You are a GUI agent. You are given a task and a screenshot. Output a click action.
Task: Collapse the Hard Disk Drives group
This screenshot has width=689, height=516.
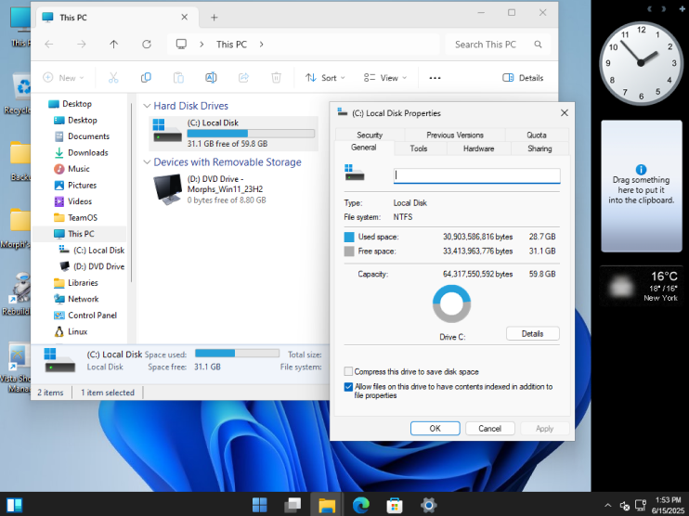coord(147,106)
